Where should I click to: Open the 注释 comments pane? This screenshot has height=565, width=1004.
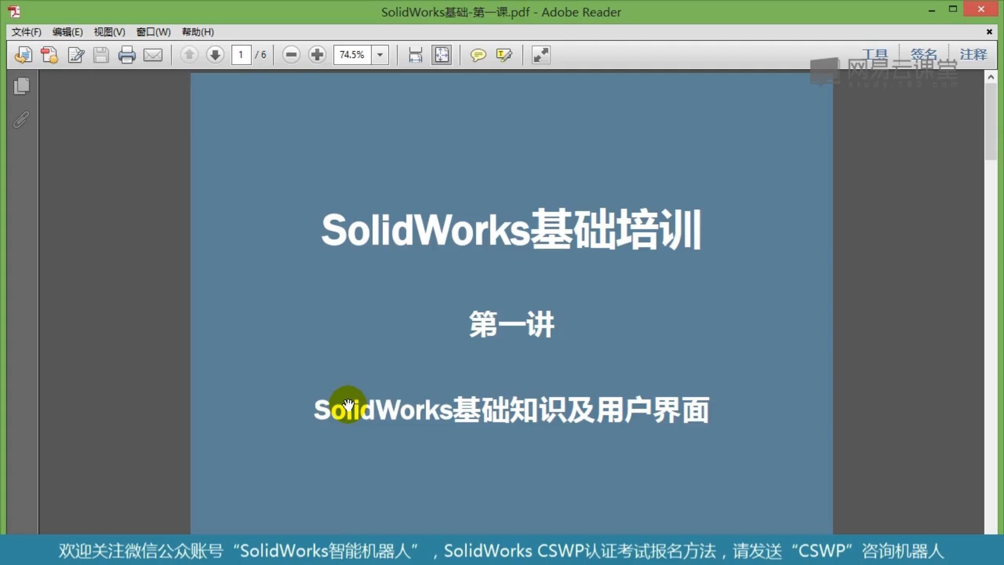(973, 54)
